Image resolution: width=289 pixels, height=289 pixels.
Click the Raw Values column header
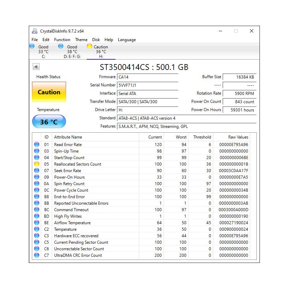click(238, 137)
